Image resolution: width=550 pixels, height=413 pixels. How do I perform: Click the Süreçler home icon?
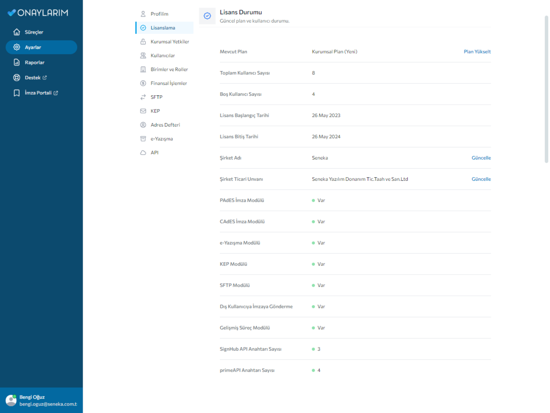17,32
